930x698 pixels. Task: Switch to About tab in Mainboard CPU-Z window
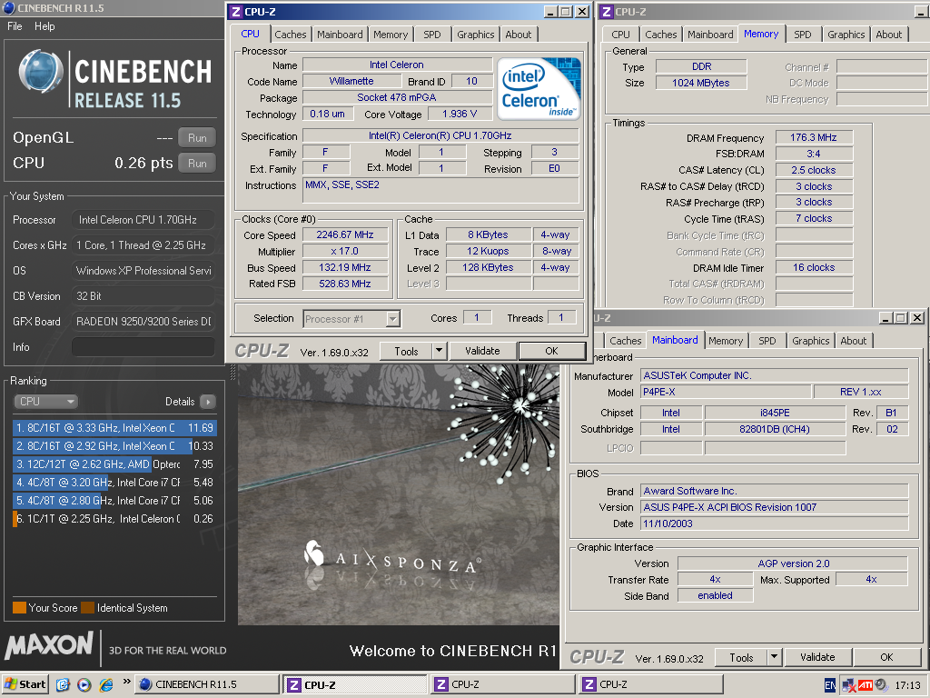[853, 341]
